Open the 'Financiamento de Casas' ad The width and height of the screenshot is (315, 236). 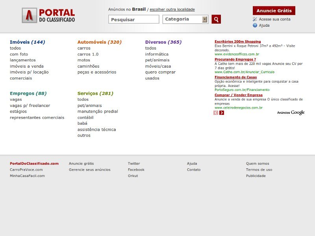(x=235, y=77)
